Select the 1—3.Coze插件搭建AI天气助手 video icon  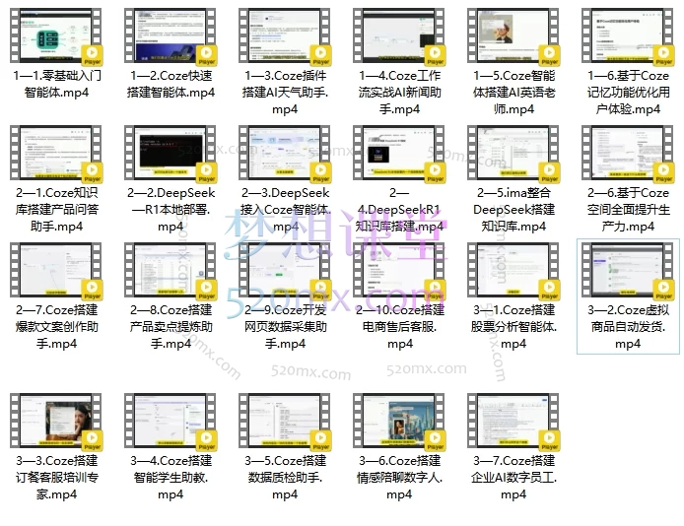(285, 38)
